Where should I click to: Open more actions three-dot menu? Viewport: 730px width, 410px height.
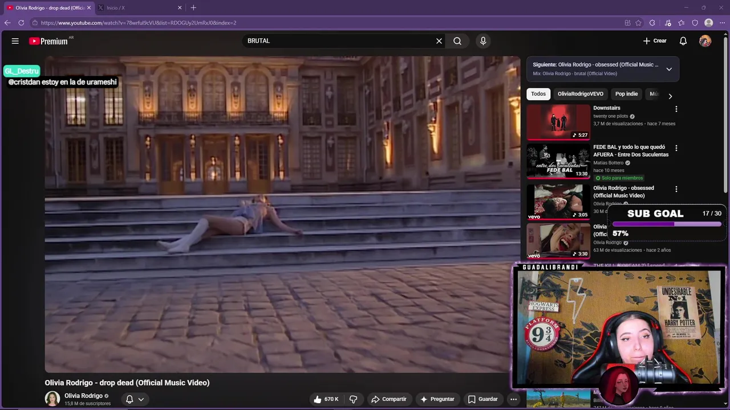513,399
